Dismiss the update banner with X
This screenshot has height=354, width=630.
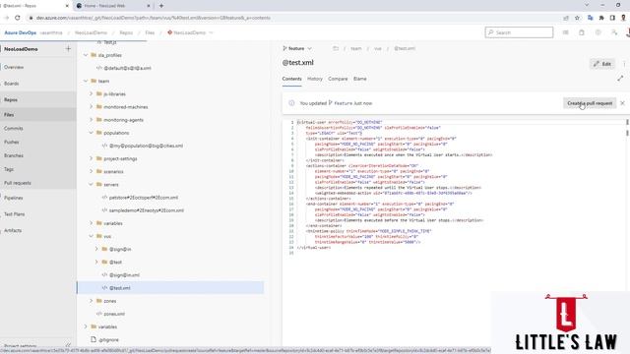point(622,103)
